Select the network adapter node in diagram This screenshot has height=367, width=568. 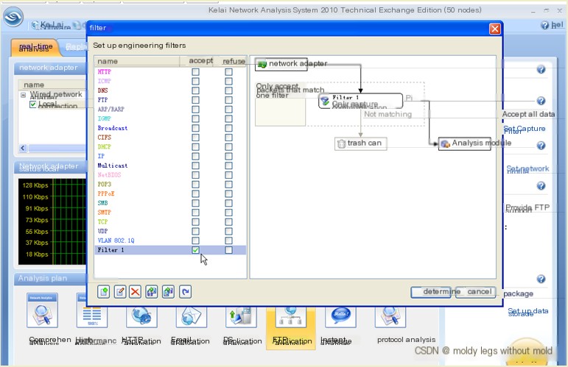(x=281, y=64)
